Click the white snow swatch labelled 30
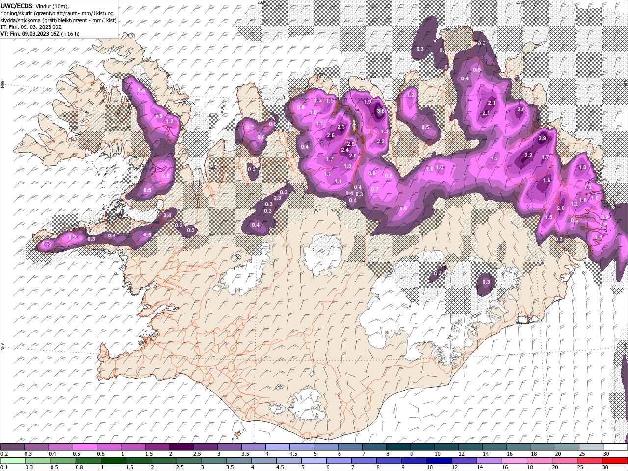Screen dimensions: 628x471 click(x=615, y=447)
